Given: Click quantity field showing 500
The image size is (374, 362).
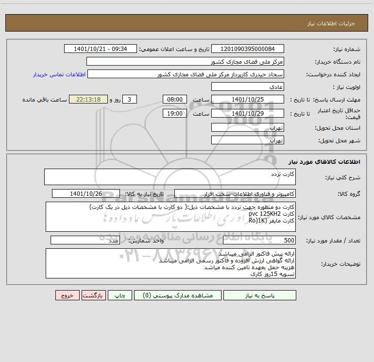Looking at the screenshot, I should pyautogui.click(x=259, y=241).
